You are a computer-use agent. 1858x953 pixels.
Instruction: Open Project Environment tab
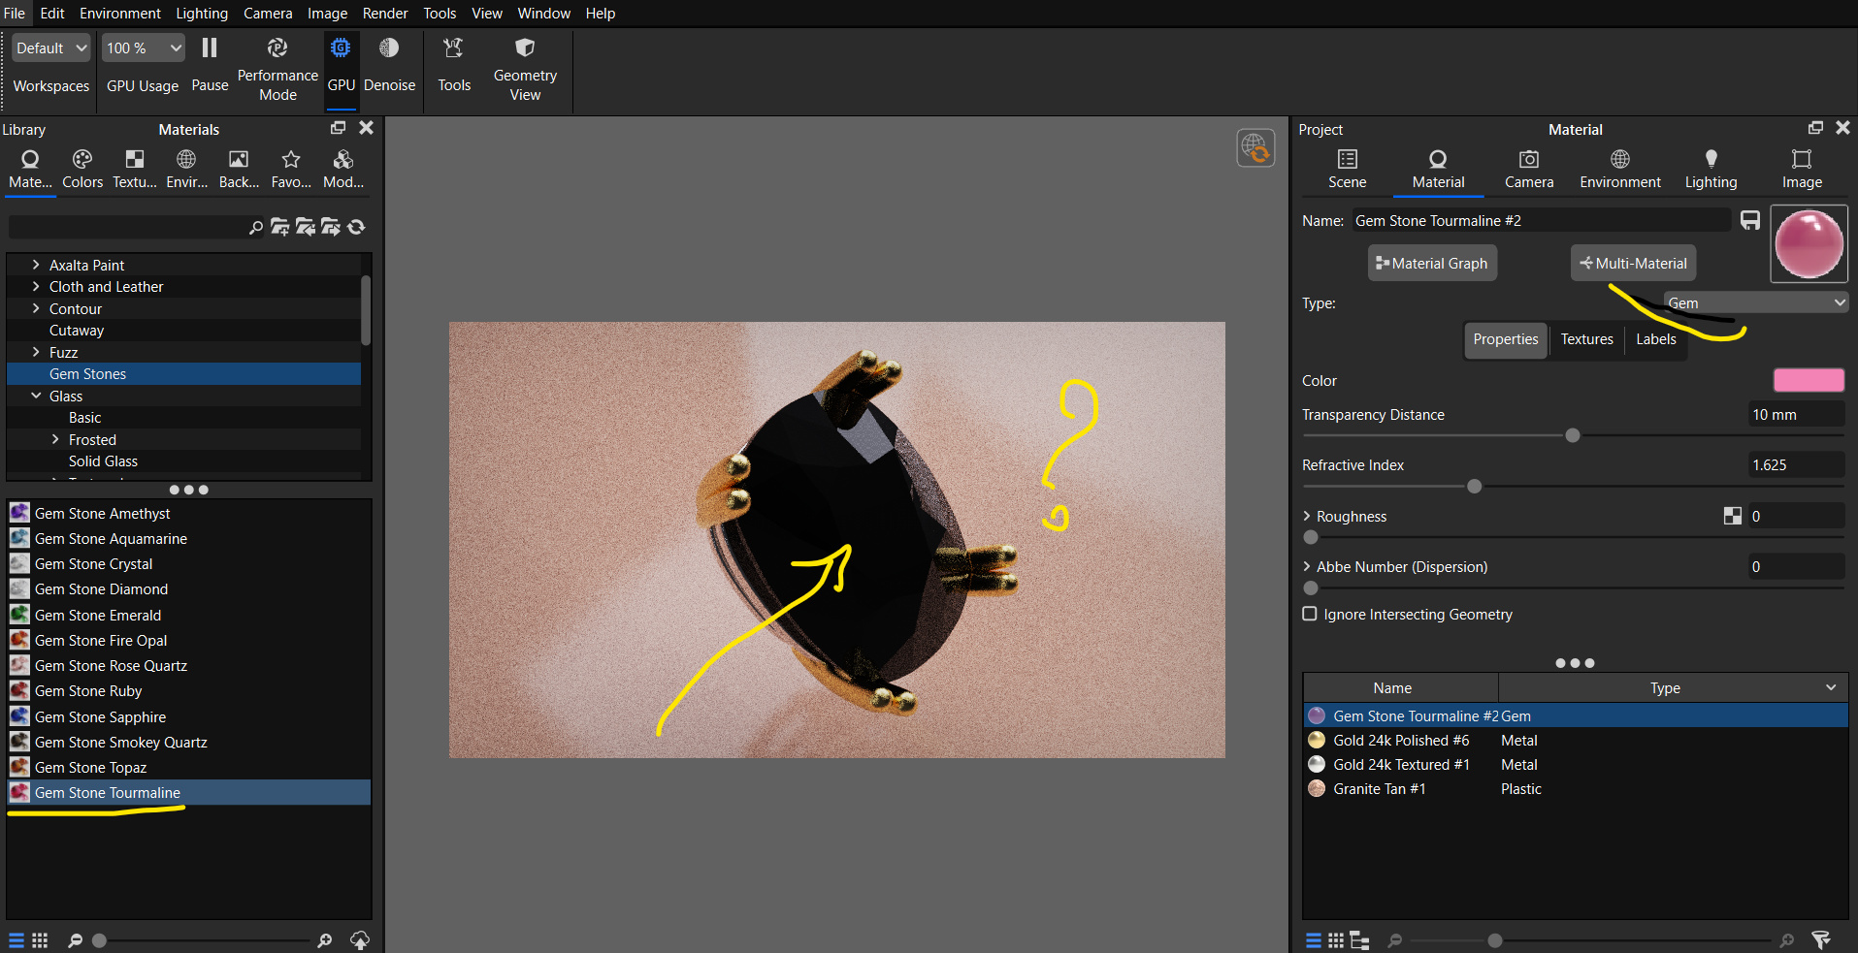click(1619, 170)
